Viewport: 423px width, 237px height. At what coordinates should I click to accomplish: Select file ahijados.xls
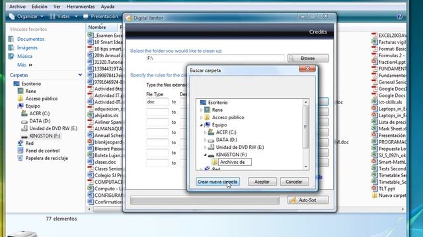pyautogui.click(x=106, y=115)
